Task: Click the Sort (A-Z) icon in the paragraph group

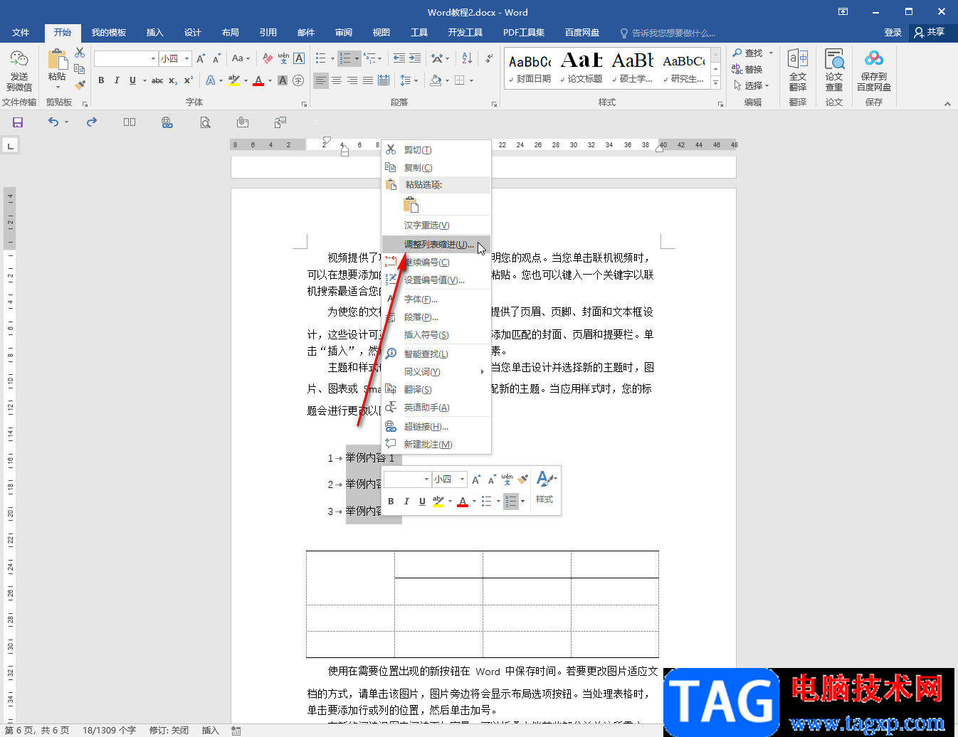Action: click(467, 58)
